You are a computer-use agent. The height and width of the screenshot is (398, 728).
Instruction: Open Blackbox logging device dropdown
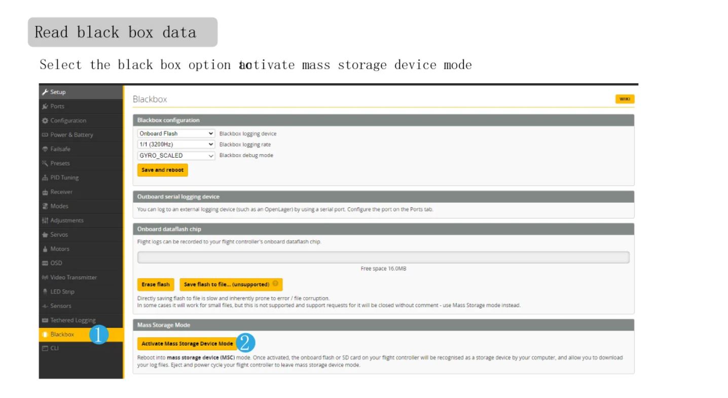click(x=176, y=133)
